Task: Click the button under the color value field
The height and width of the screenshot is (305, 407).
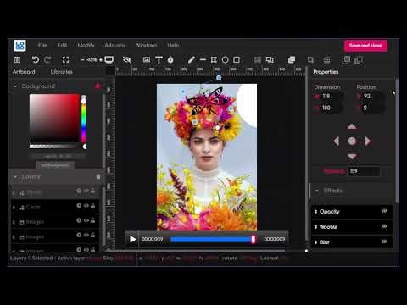Action: click(x=55, y=165)
